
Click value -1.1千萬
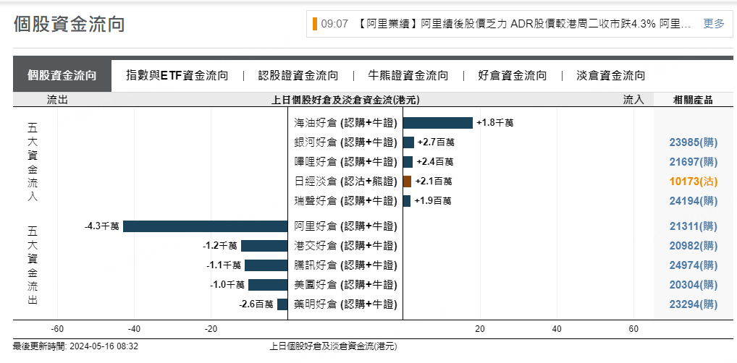[x=224, y=265]
